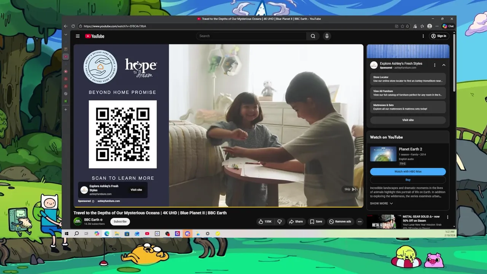View site info via the address bar lock icon
Viewport: 487px width, 274px height.
pos(80,26)
